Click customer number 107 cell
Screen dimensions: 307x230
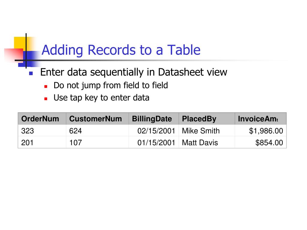tap(97, 142)
